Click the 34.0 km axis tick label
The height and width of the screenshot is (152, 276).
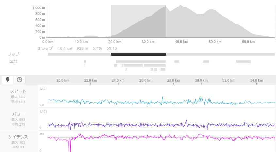point(256,80)
